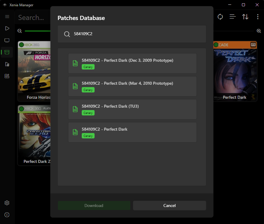Screen dimensions: 264x224
Task: Open the grid-plus sidebar icon
Action: pos(7,76)
